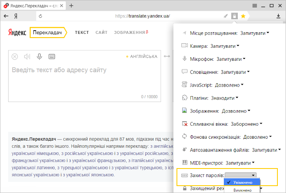
Task: Click the auto-download files icon
Action: [184, 149]
